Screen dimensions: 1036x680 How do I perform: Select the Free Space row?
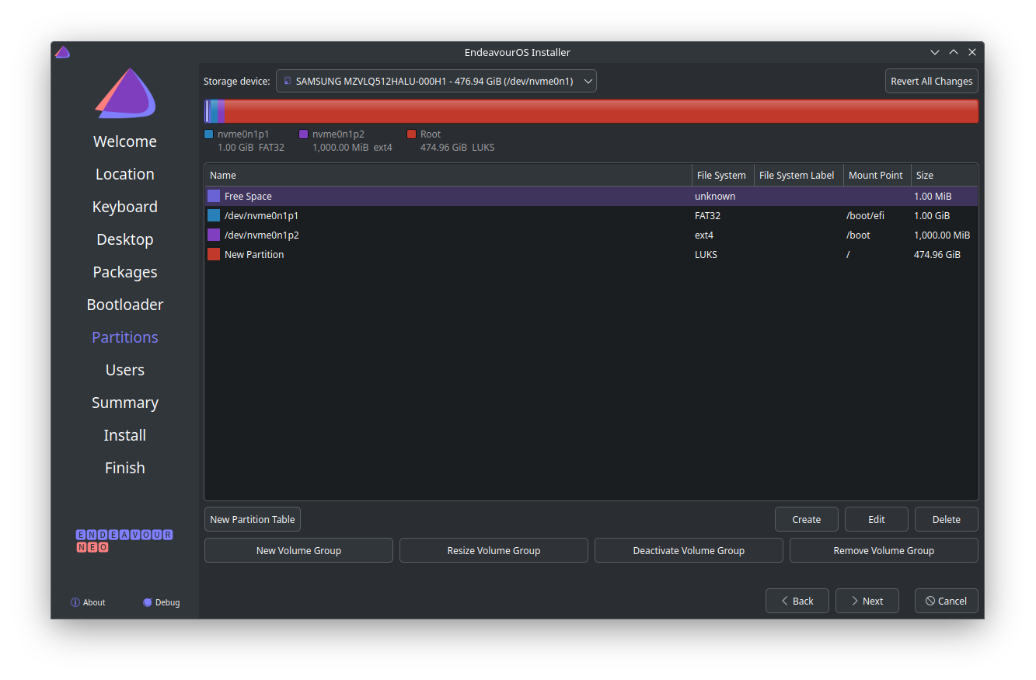[x=591, y=196]
